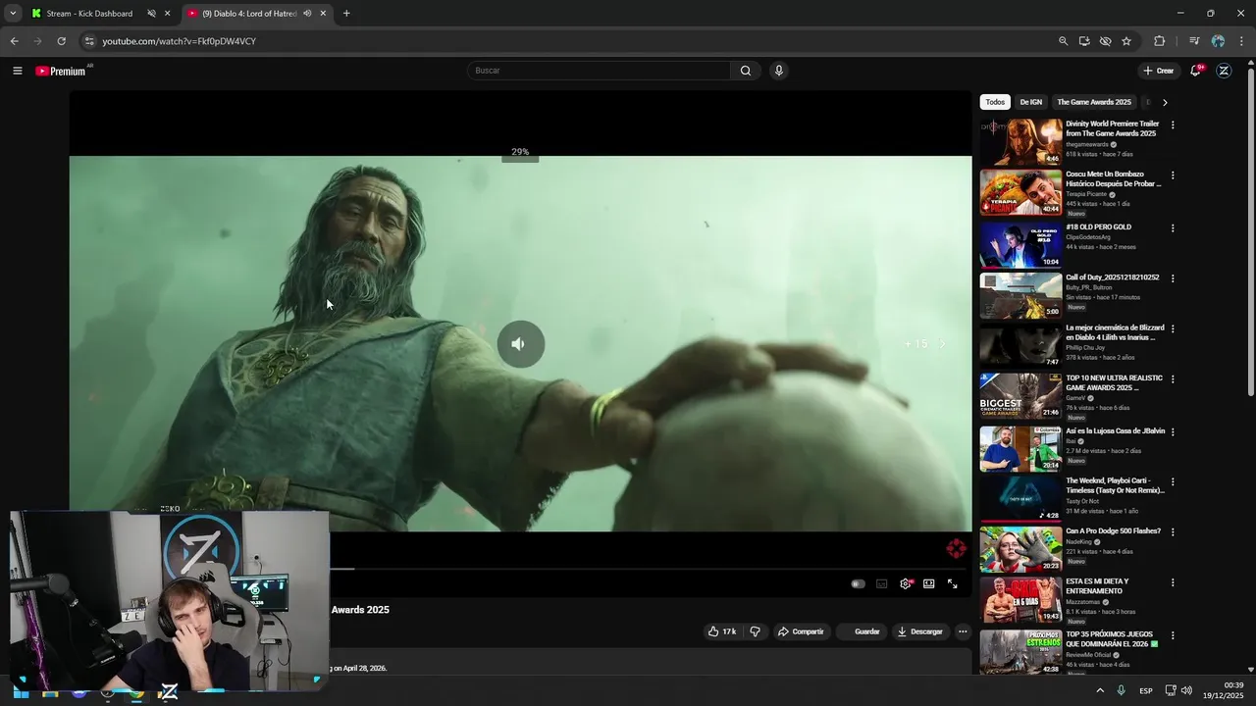Show hidden system tray icons chevron
The image size is (1256, 706).
point(1099,691)
